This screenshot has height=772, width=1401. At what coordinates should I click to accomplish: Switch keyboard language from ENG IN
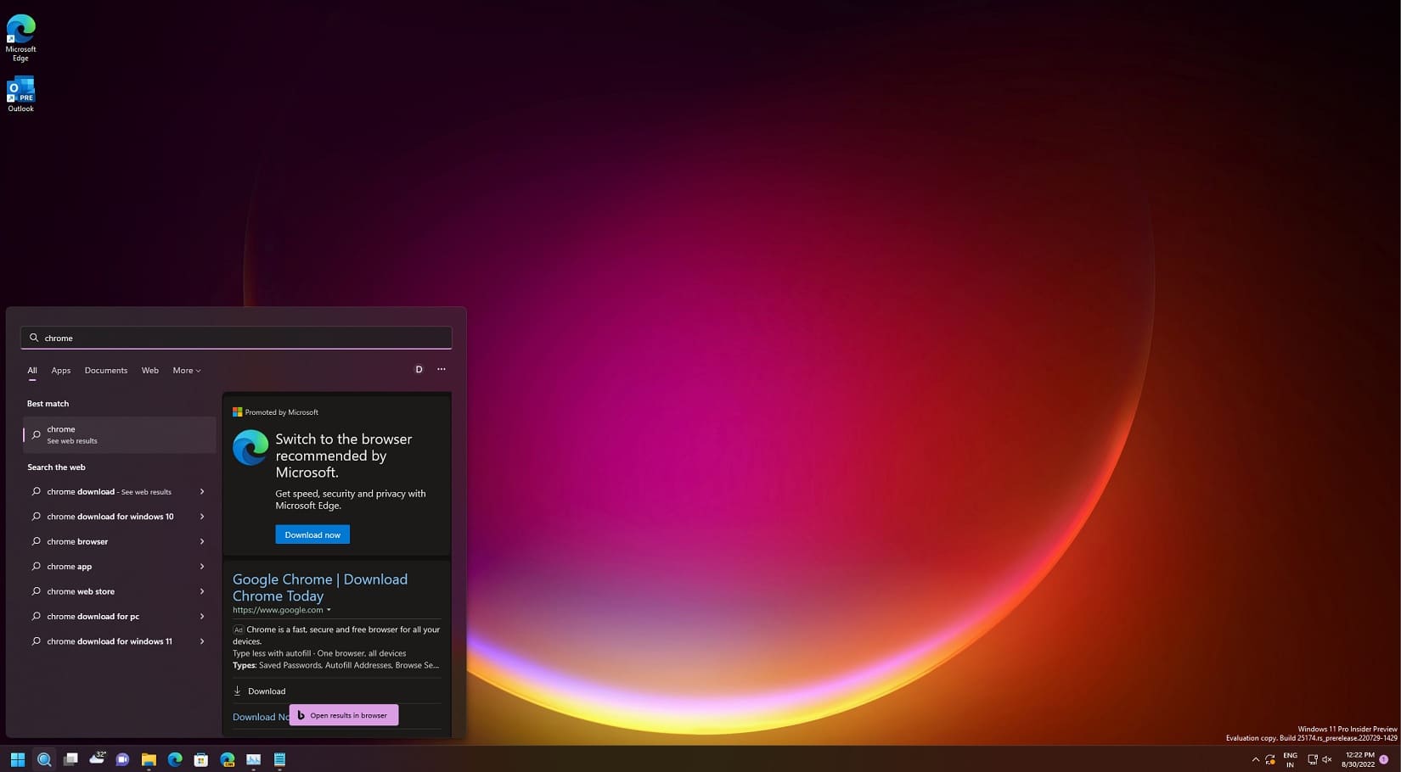(x=1290, y=759)
